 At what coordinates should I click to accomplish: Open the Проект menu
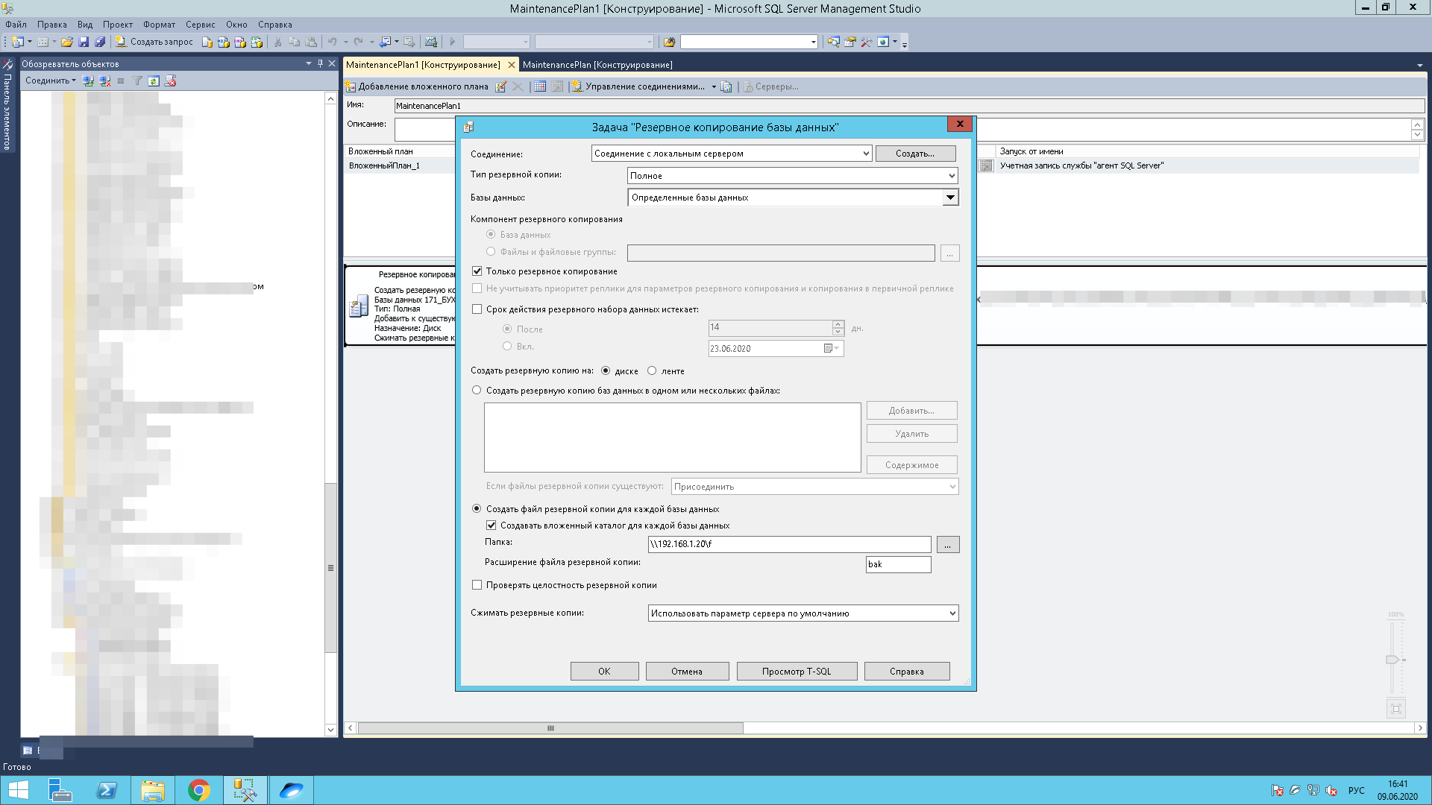click(118, 25)
